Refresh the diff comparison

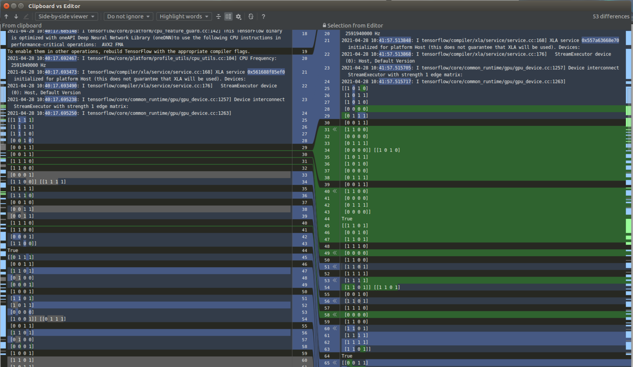[251, 16]
